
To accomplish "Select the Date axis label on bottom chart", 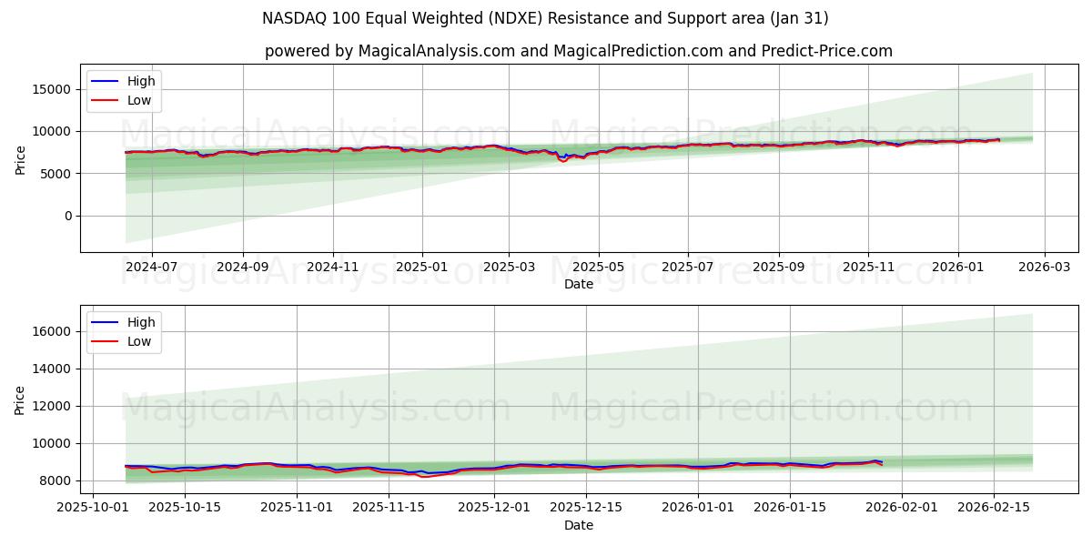I will [579, 524].
